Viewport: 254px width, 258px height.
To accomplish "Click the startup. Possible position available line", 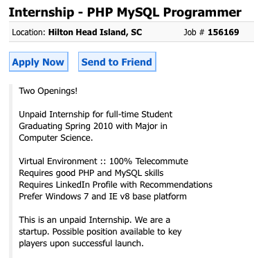I will point(100,232).
